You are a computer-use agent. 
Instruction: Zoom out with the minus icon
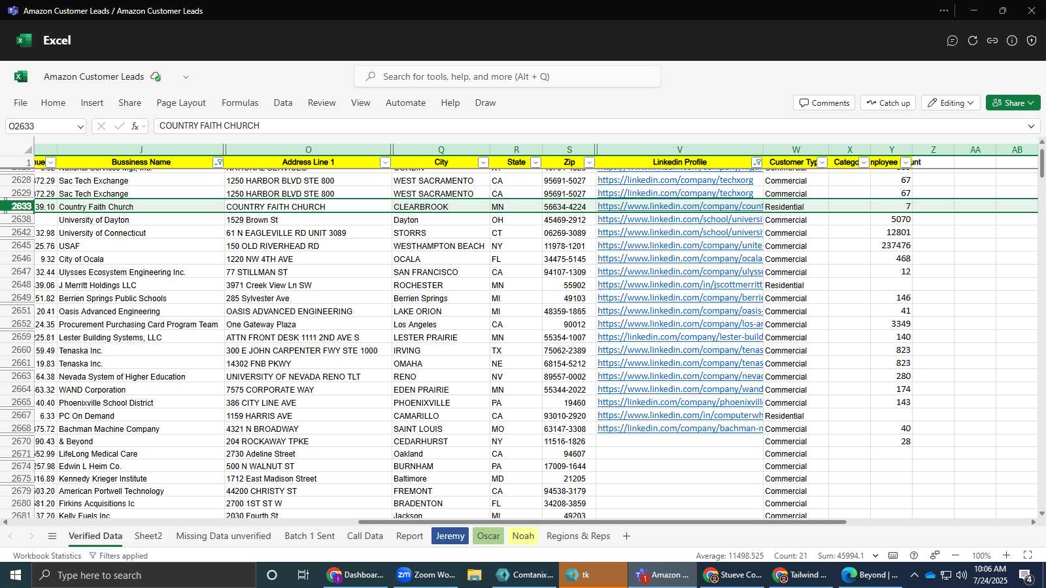955,555
